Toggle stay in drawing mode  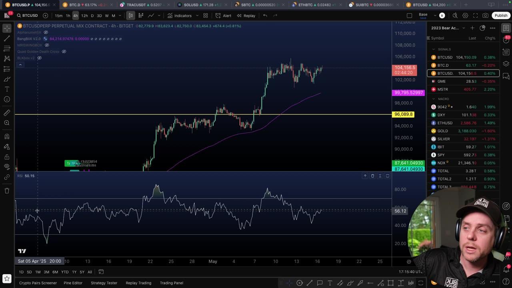tap(7, 147)
